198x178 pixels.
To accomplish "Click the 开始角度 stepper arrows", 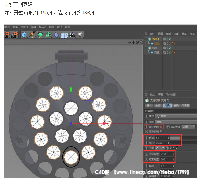I will (x=173, y=154).
